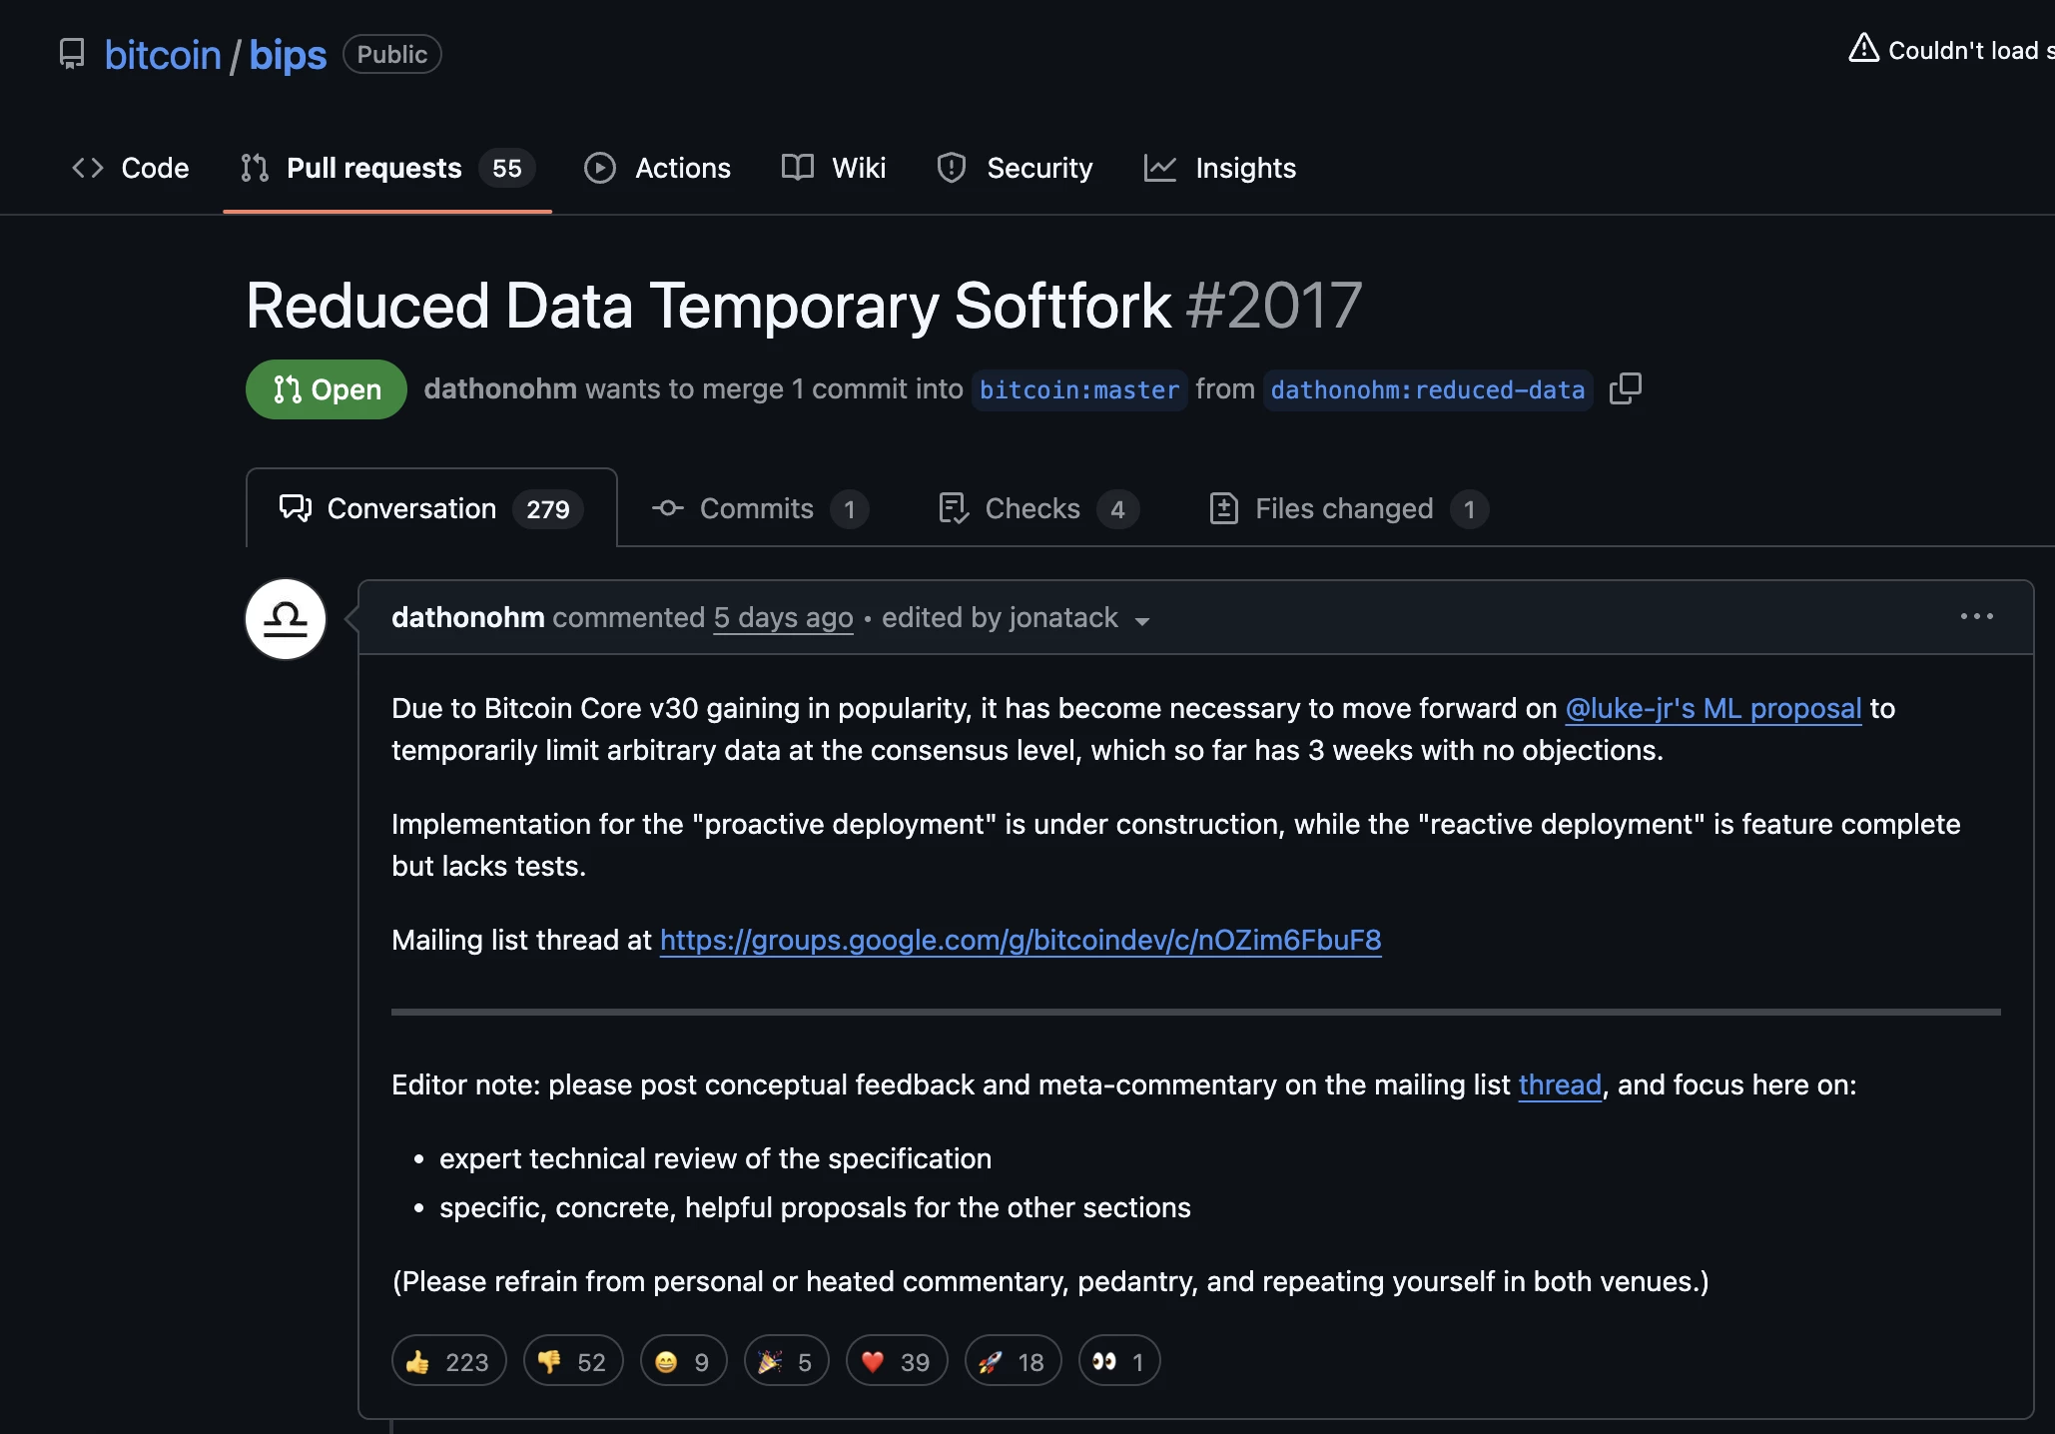This screenshot has width=2055, height=1434.
Task: Toggle the laugh emoji reaction
Action: tap(683, 1361)
